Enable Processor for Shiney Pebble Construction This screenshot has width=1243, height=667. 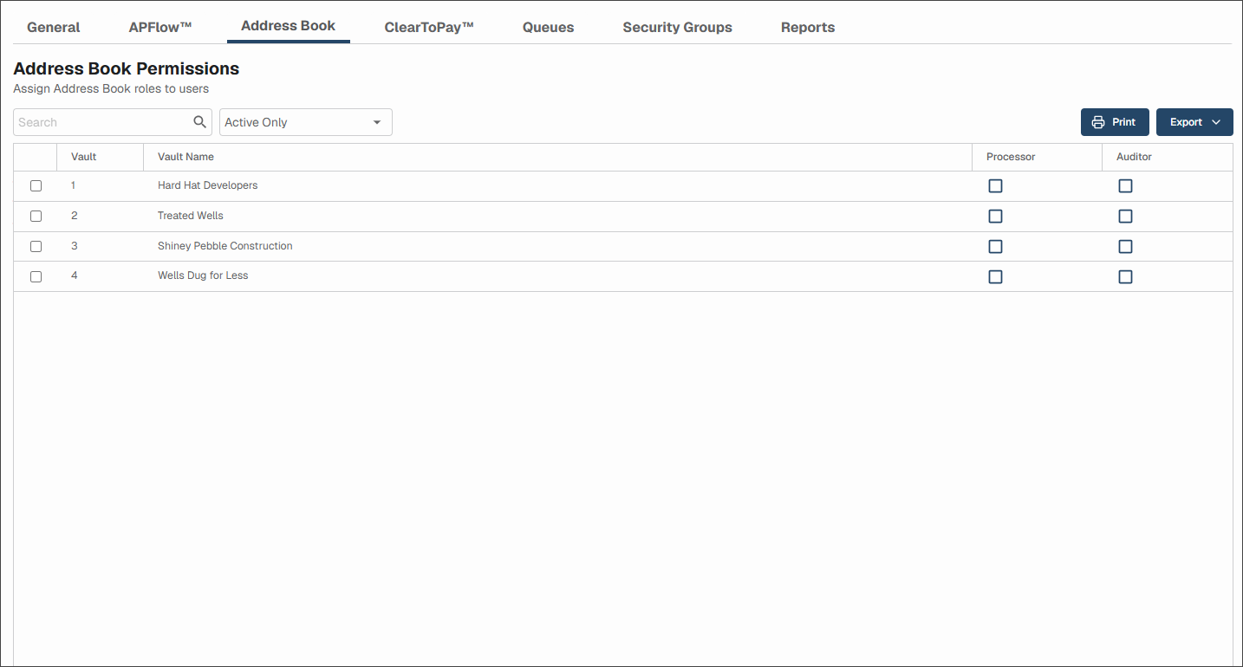click(x=995, y=246)
